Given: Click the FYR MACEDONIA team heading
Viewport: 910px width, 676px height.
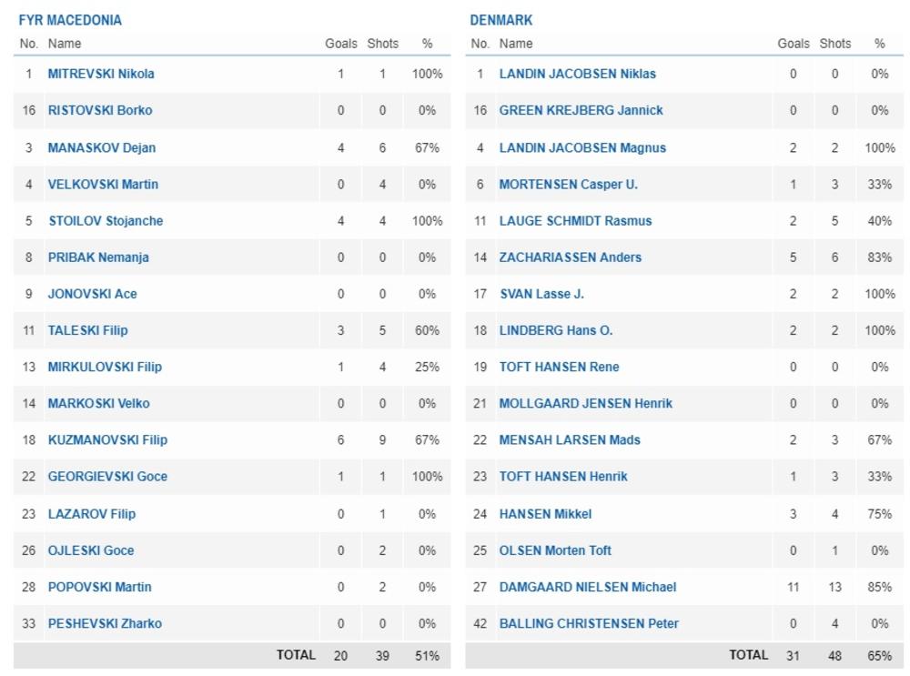Looking at the screenshot, I should click(x=70, y=20).
